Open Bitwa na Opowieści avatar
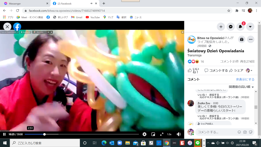 (x=191, y=40)
